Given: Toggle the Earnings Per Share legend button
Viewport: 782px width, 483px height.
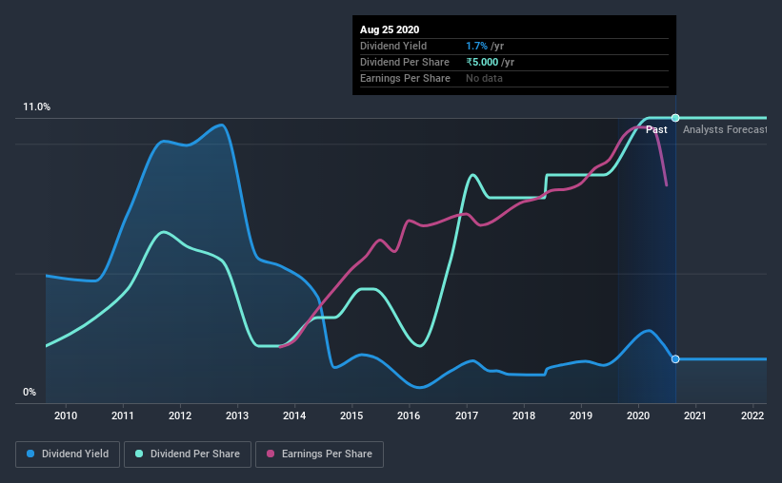Looking at the screenshot, I should click(319, 454).
